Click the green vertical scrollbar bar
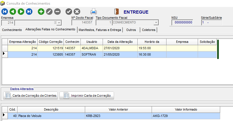 pyautogui.click(x=218, y=49)
